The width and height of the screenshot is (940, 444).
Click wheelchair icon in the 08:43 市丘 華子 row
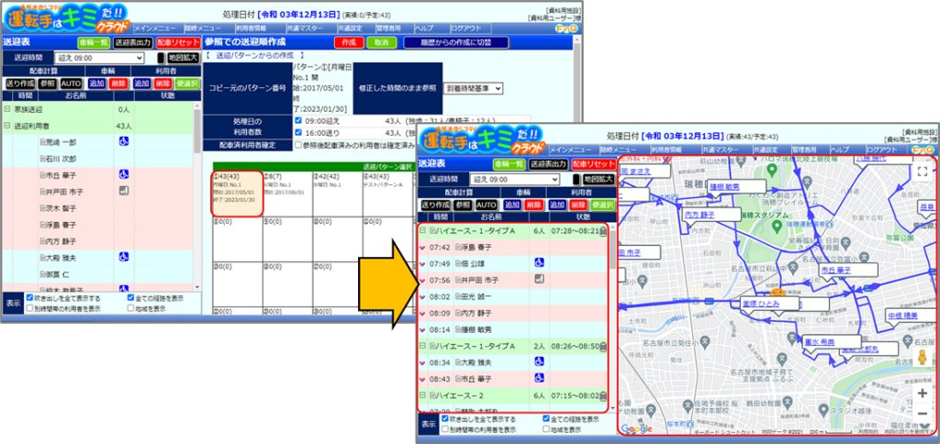538,378
